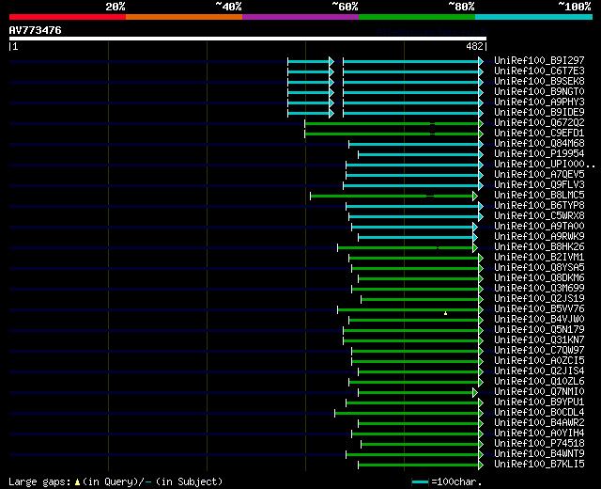The height and width of the screenshot is (489, 601).
Task: Click the purple ~60% identity legend segment
Action: 300,17
